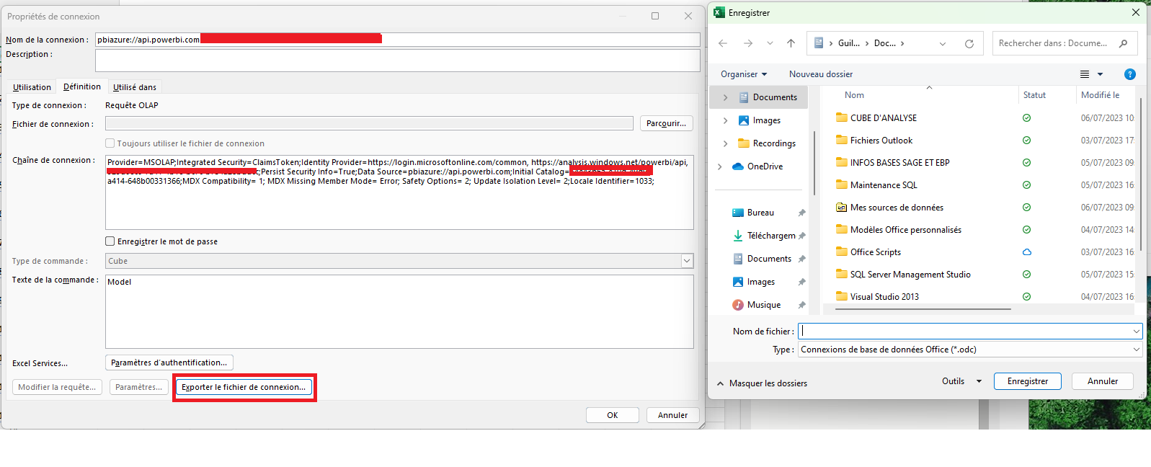This screenshot has width=1151, height=467.
Task: Expand the Images node in navigation tree
Action: [x=726, y=120]
